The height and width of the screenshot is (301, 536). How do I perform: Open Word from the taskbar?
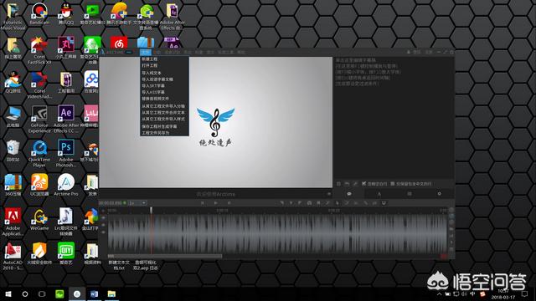click(94, 293)
